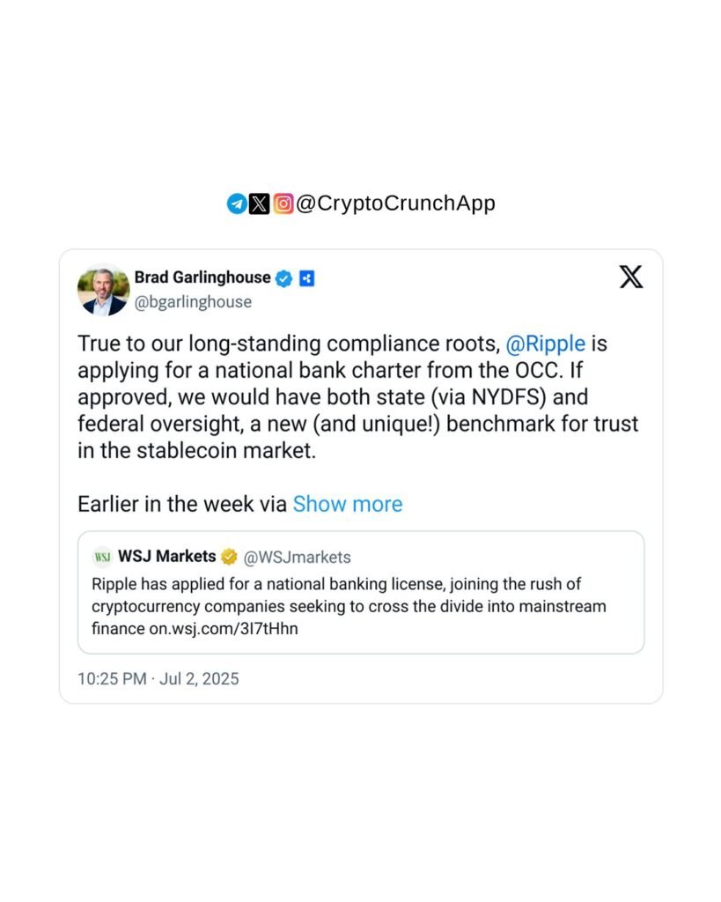Screen dimensions: 721x902
Task: Open the on.wsj.com/3I7tHhn link
Action: (224, 629)
